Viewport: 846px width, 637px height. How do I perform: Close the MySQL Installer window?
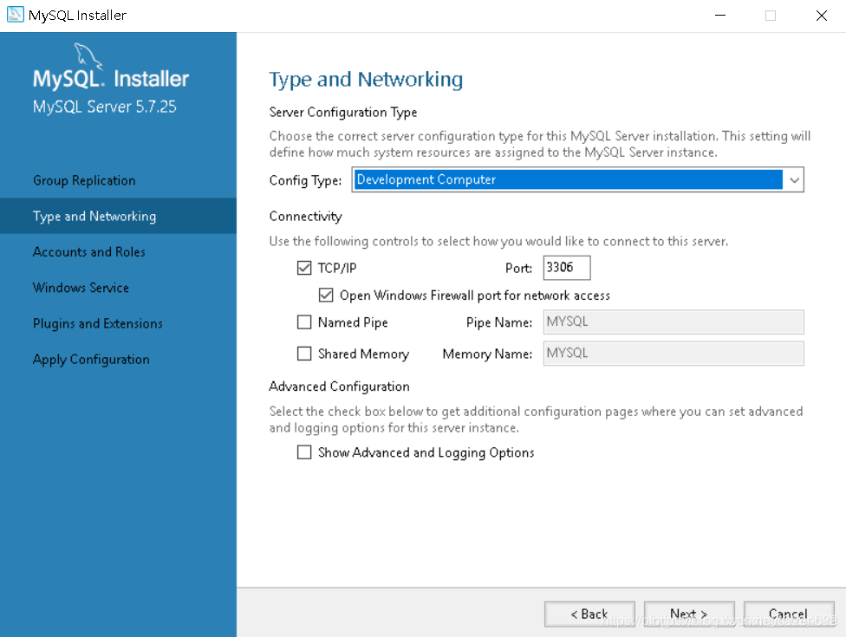pos(821,15)
